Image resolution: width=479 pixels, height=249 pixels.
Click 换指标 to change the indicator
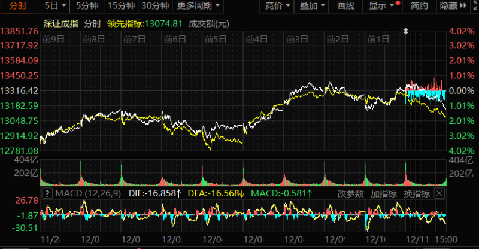pos(415,194)
